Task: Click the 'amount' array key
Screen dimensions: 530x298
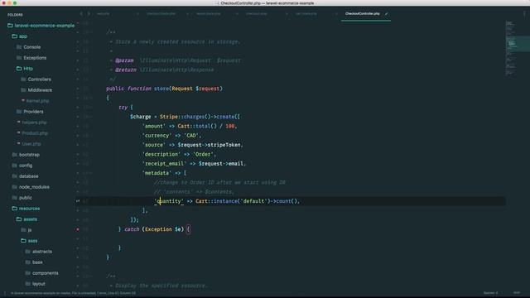Action: click(154, 126)
